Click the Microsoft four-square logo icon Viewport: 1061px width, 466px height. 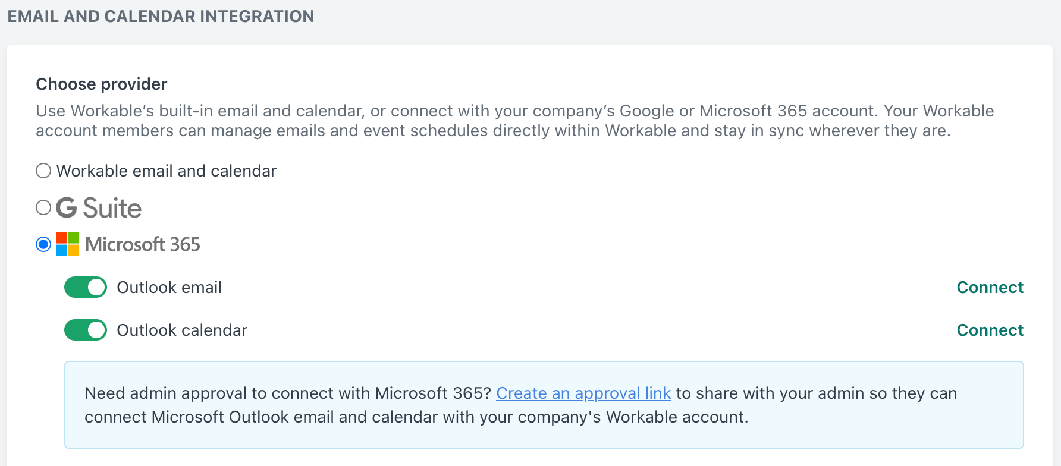pyautogui.click(x=68, y=244)
